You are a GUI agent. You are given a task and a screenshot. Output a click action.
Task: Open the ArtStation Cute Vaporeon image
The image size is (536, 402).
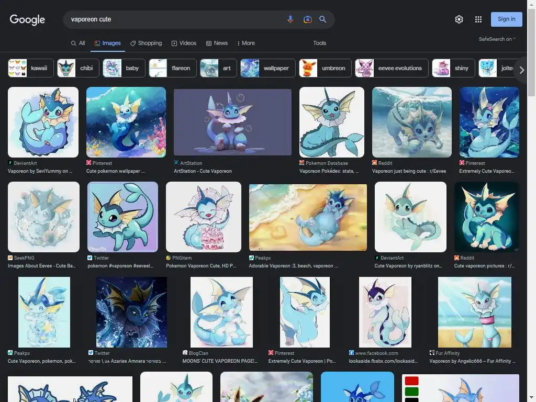coord(233,122)
